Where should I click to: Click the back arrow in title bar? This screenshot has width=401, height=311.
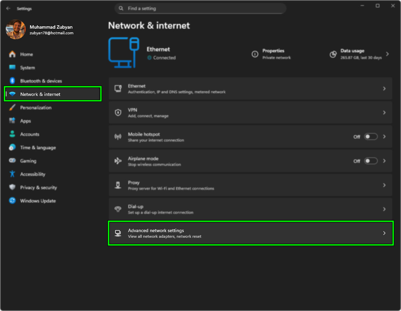pyautogui.click(x=8, y=9)
